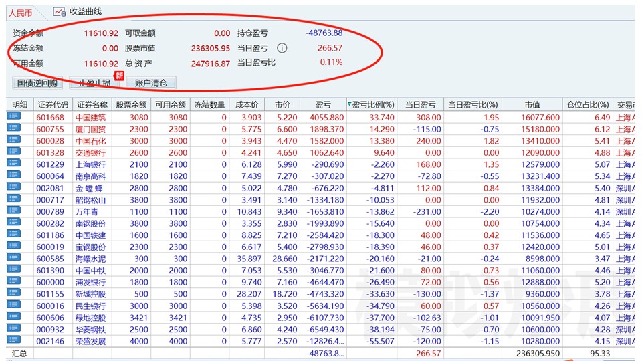Image resolution: width=642 pixels, height=361 pixels.
Task: Click stock name 荣盛发展
Action: click(x=90, y=342)
